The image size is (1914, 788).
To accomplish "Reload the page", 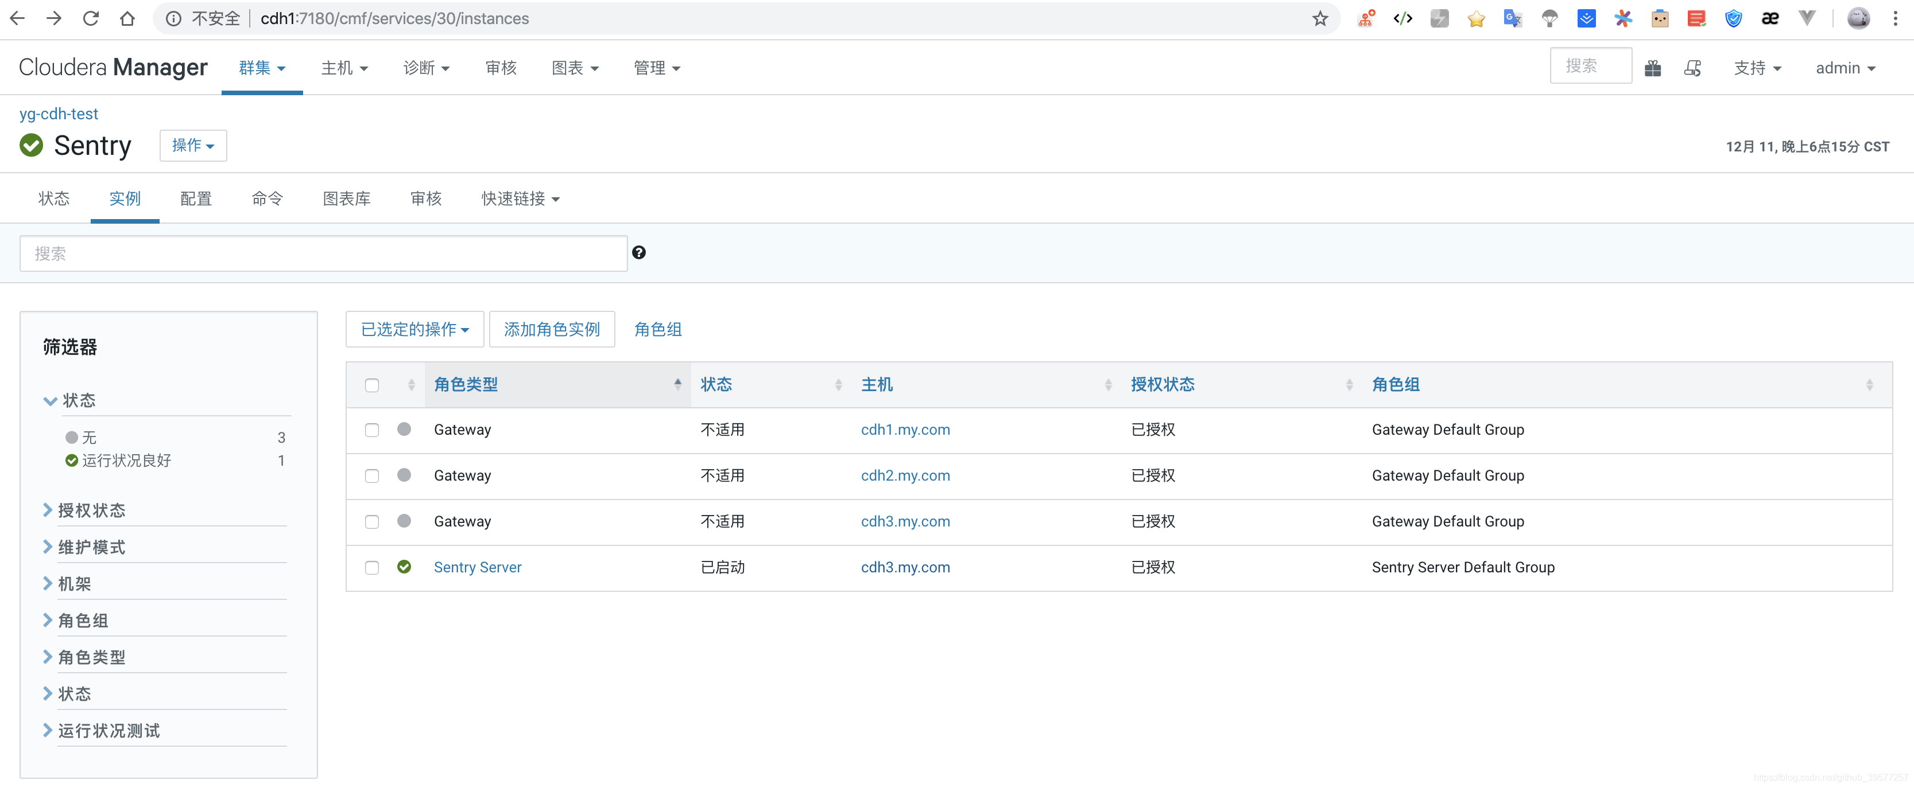I will 91,18.
